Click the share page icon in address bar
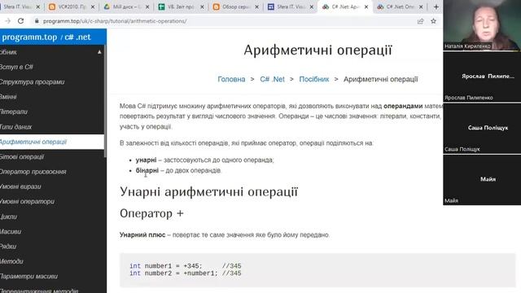The image size is (521, 293). pyautogui.click(x=420, y=21)
